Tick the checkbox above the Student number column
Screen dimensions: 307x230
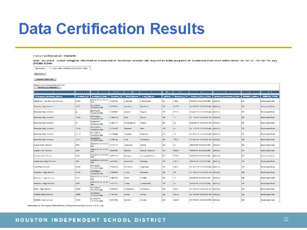pyautogui.click(x=116, y=92)
